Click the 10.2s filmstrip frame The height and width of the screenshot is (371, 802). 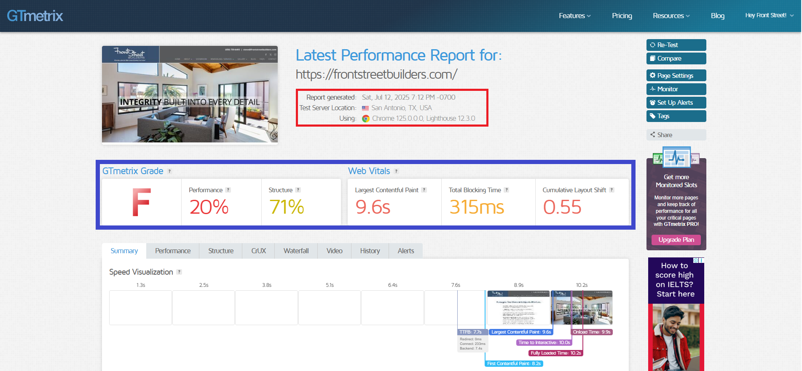(582, 307)
